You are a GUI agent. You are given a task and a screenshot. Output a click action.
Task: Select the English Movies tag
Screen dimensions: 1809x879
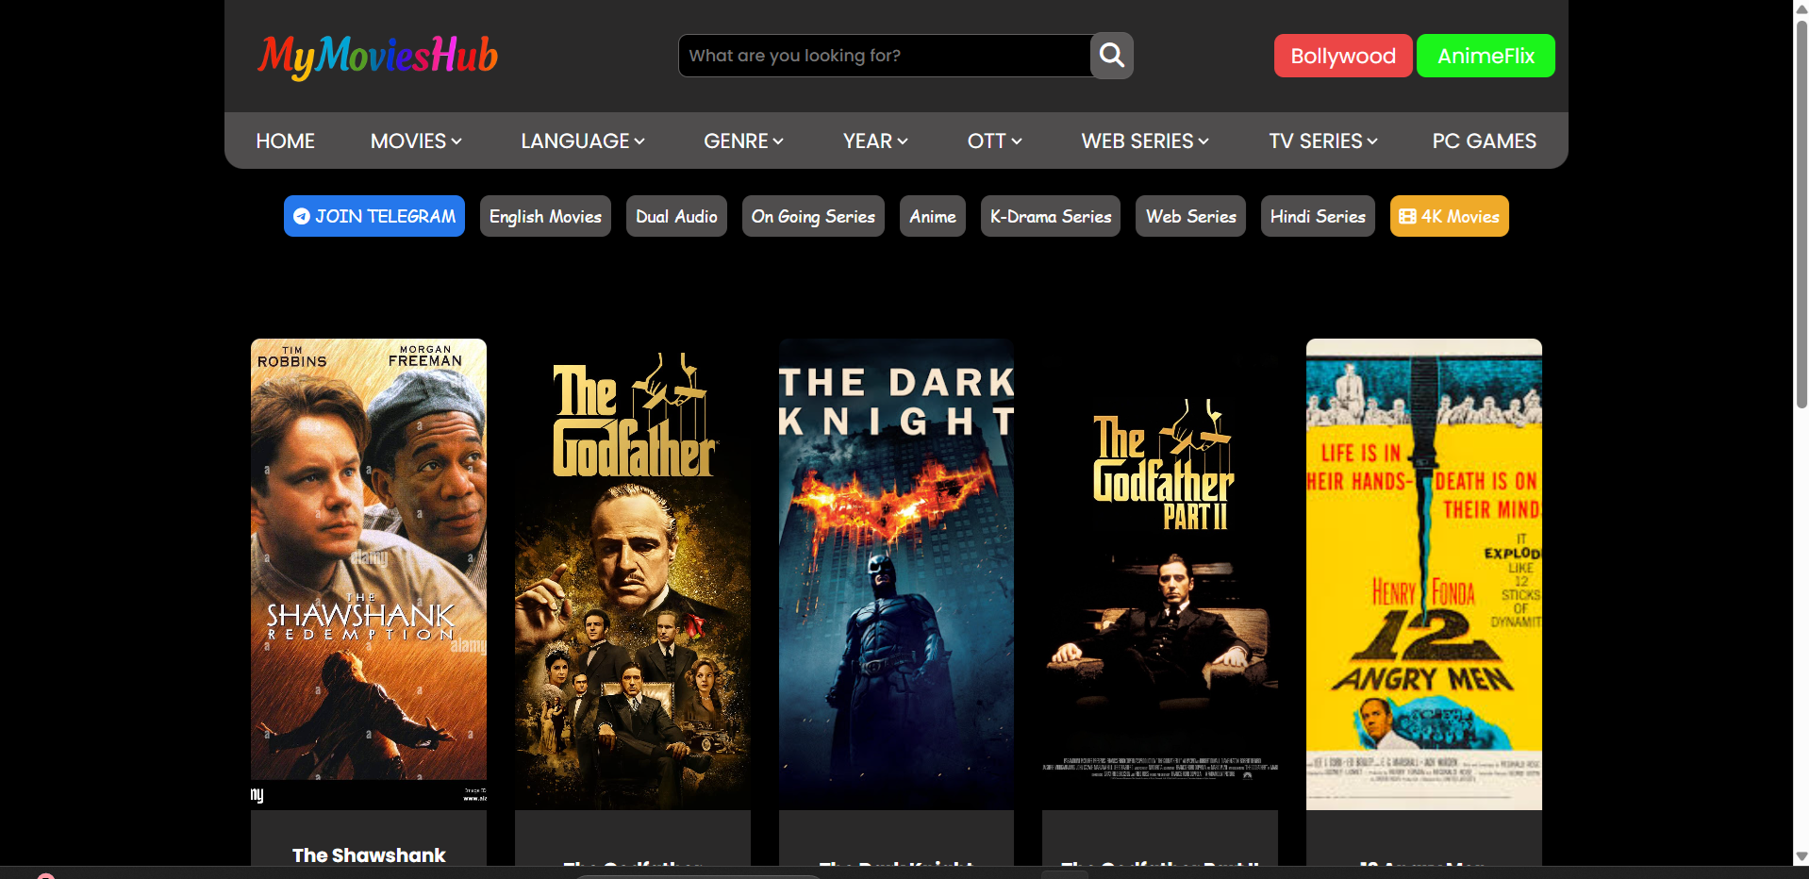tap(545, 216)
